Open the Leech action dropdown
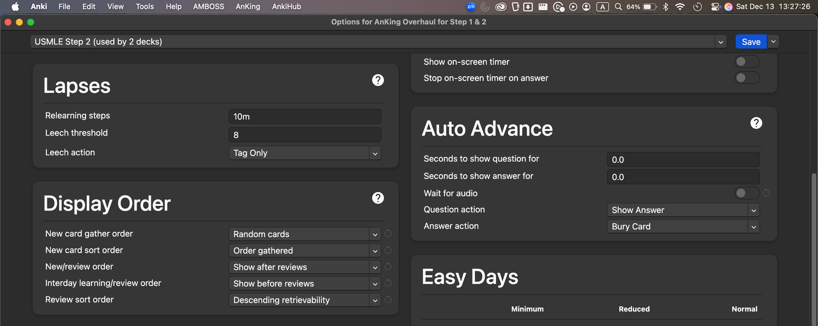The image size is (818, 326). click(x=304, y=153)
